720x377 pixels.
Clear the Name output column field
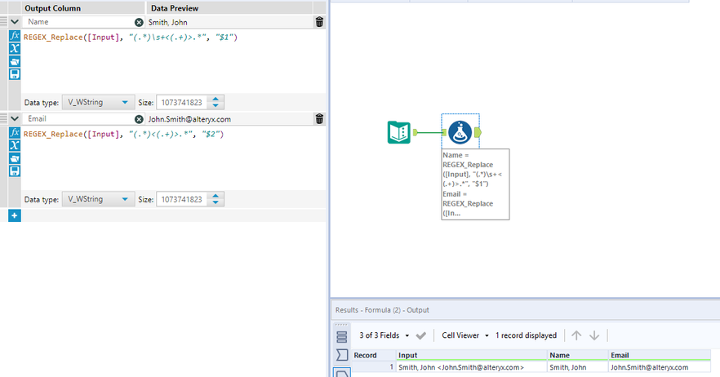(139, 22)
